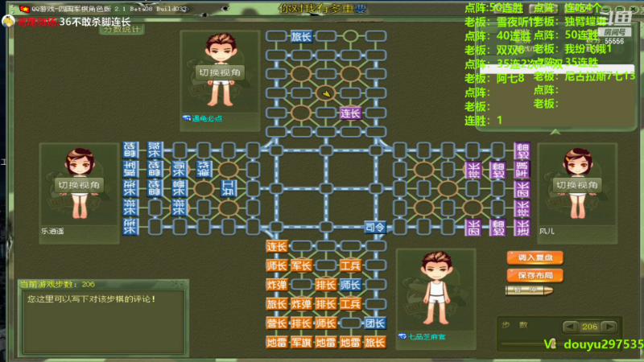Click player name 七品芝麻官

pos(427,337)
